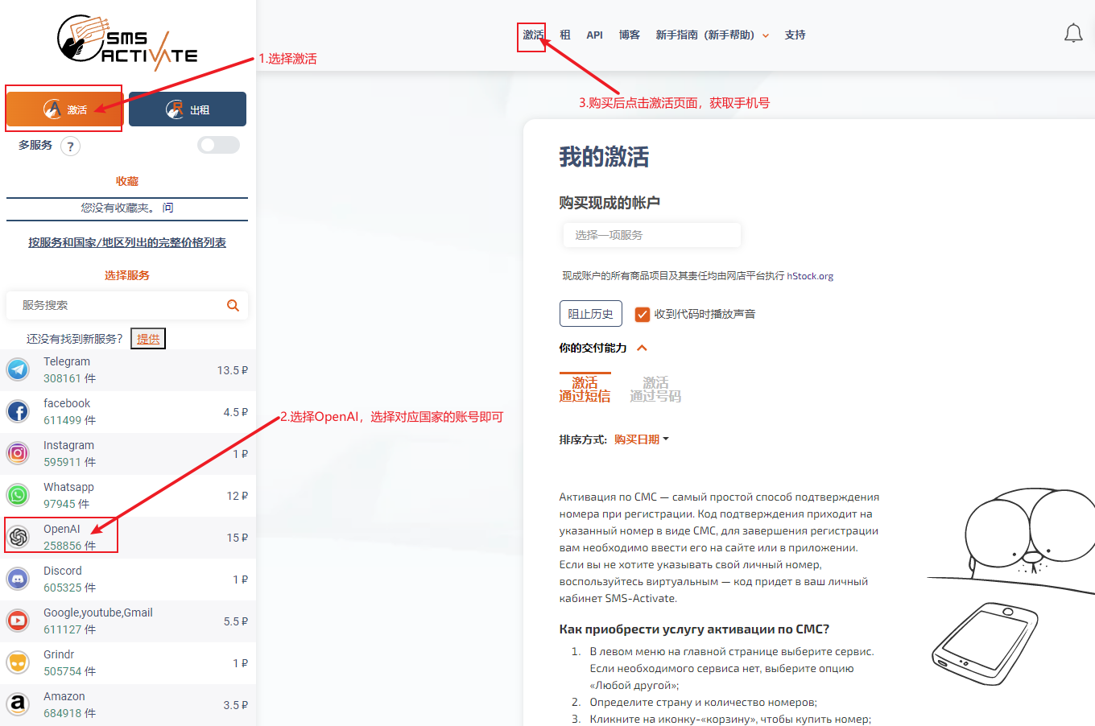Screen dimensions: 1095x726
Task: Open 博客 in the top navigation
Action: click(630, 35)
